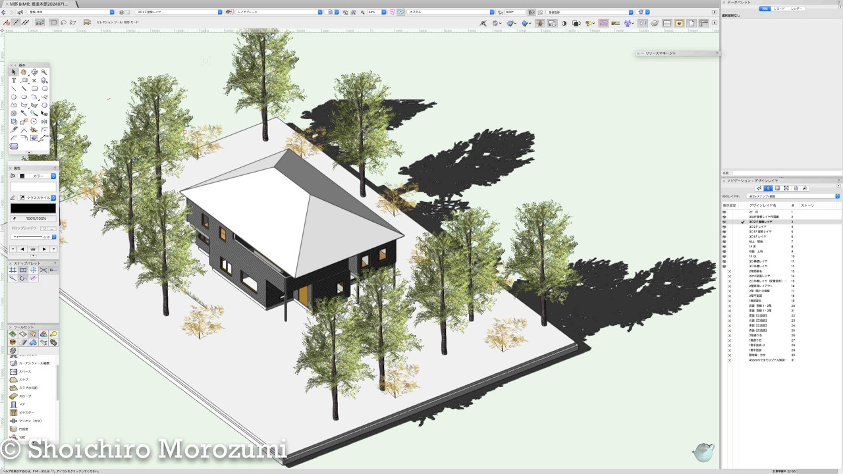Select the Mirror tool in the Basic palette
The image size is (843, 474).
44,121
